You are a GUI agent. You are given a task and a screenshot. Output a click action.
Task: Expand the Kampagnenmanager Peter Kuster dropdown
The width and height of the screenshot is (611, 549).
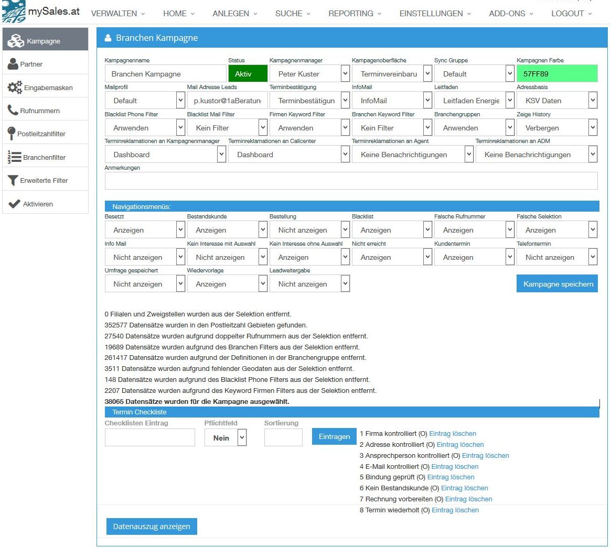point(309,74)
